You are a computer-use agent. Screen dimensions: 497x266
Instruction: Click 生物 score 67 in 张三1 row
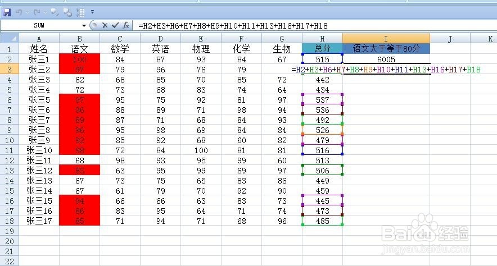pyautogui.click(x=282, y=59)
